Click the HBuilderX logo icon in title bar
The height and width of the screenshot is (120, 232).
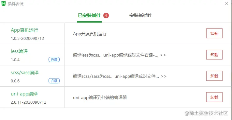click(x=3, y=4)
